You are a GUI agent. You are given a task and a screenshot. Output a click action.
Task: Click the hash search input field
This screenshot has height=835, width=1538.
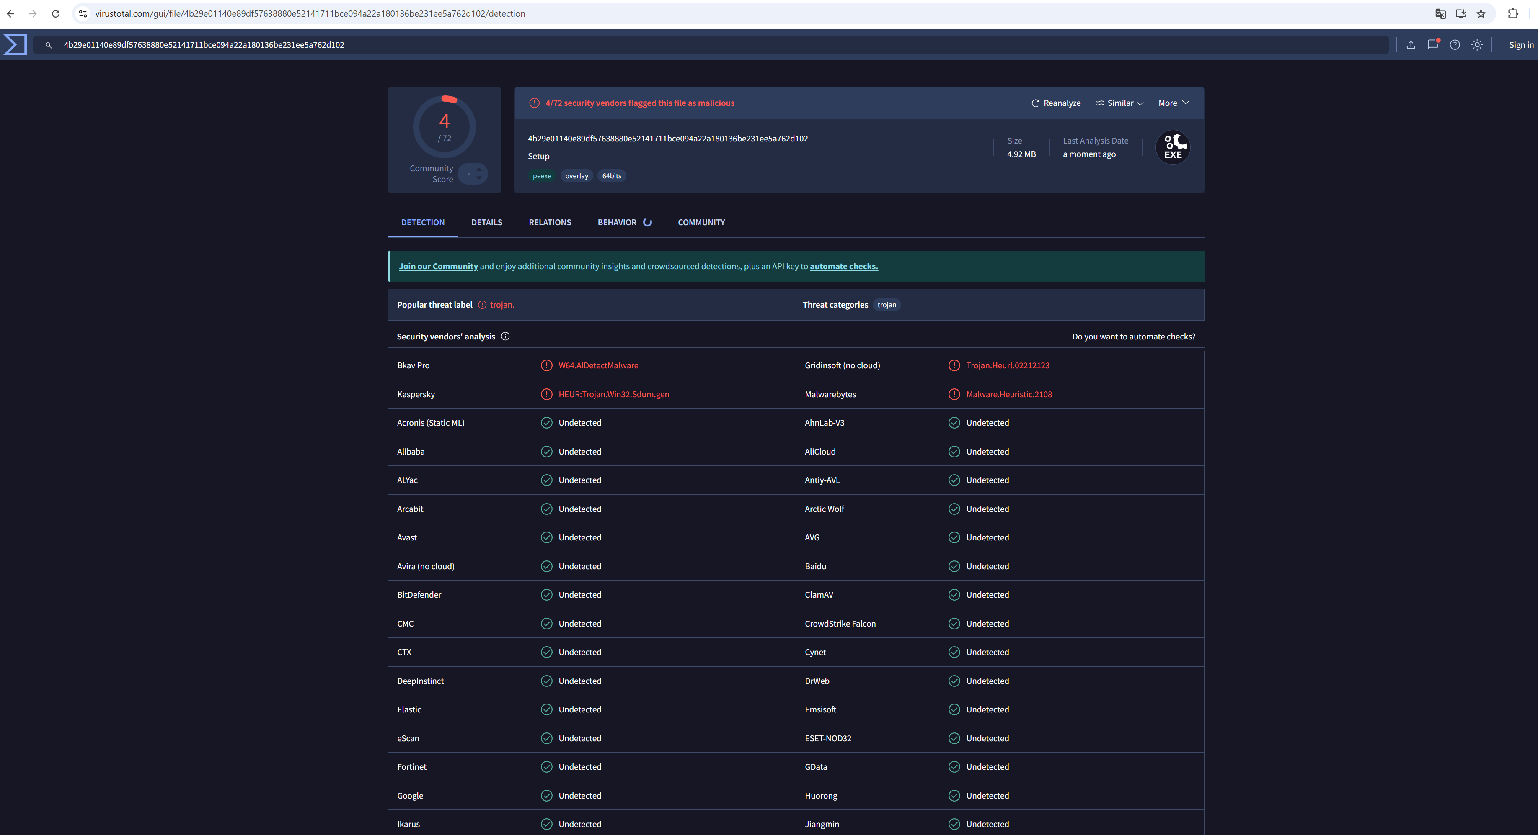716,45
